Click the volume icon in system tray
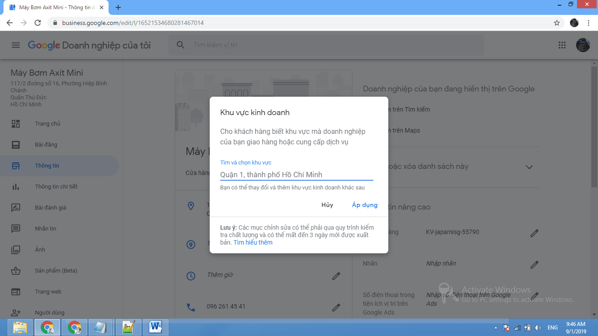Viewport: 598px width, 336px height. point(538,328)
